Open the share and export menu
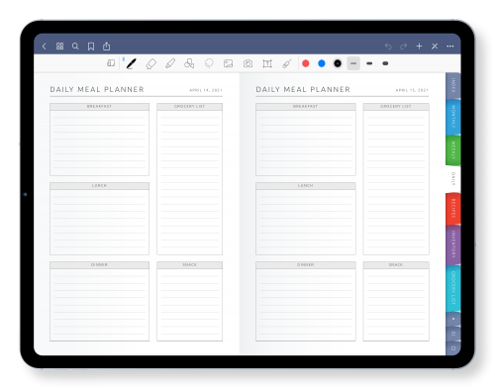The image size is (495, 388). [106, 47]
